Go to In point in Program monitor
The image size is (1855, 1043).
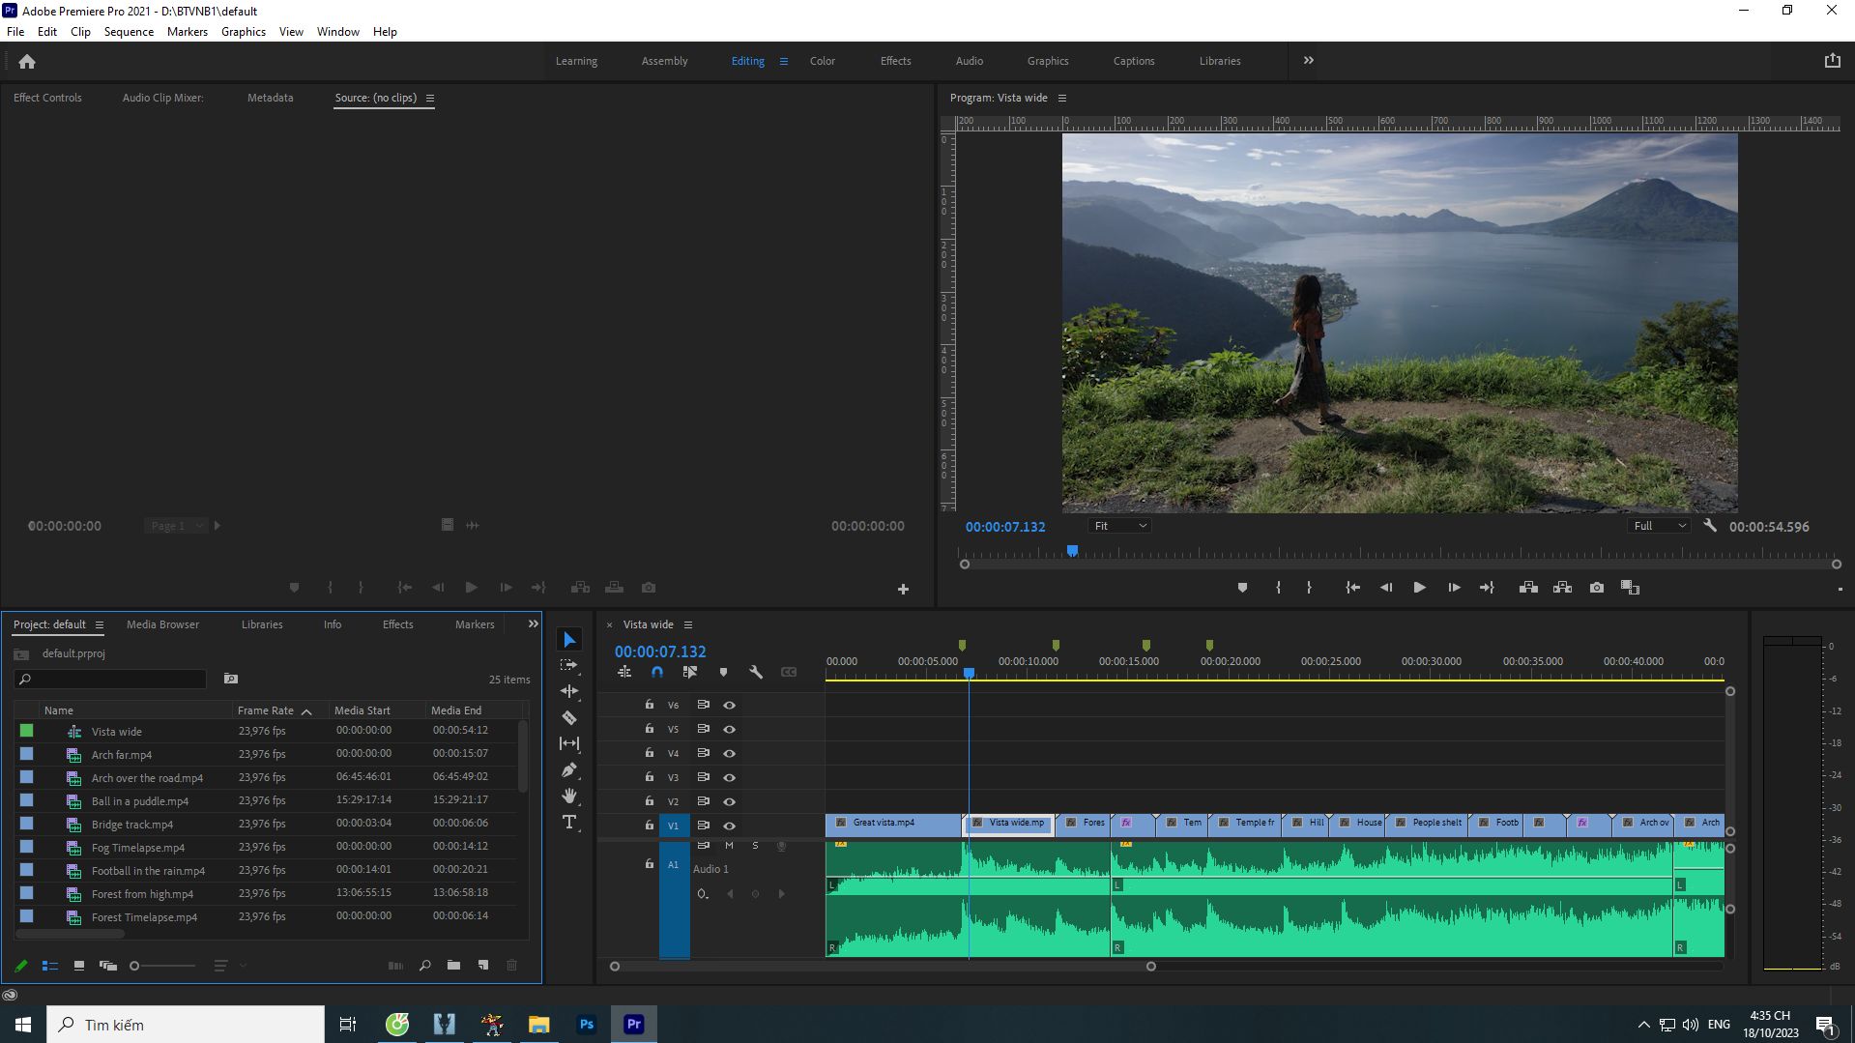(1352, 588)
